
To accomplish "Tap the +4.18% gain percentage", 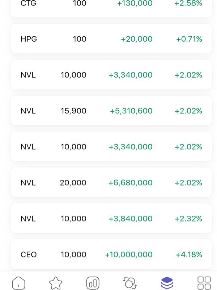I will click(189, 254).
